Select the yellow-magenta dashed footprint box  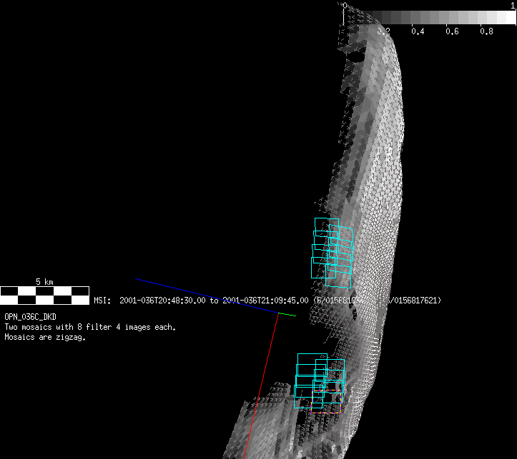326,410
